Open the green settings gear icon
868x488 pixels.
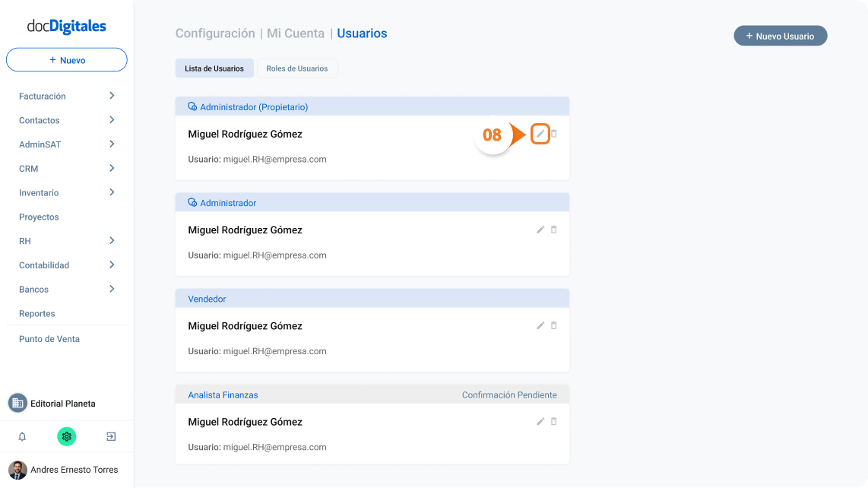pyautogui.click(x=66, y=436)
